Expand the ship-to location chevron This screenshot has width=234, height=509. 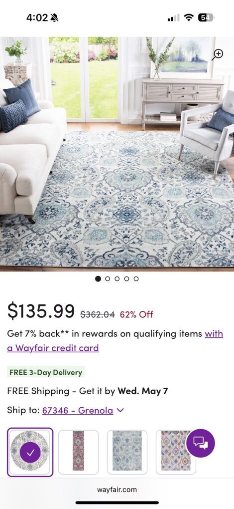pyautogui.click(x=120, y=410)
